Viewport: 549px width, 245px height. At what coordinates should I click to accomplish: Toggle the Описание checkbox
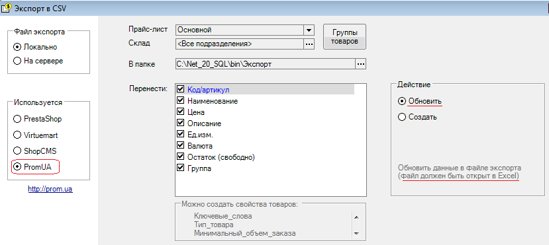[181, 123]
